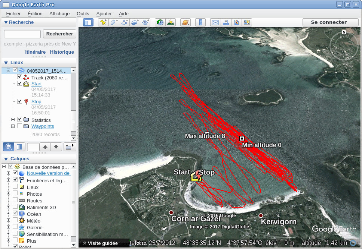Save image from the toolbar
362x249 pixels.
pos(236,22)
